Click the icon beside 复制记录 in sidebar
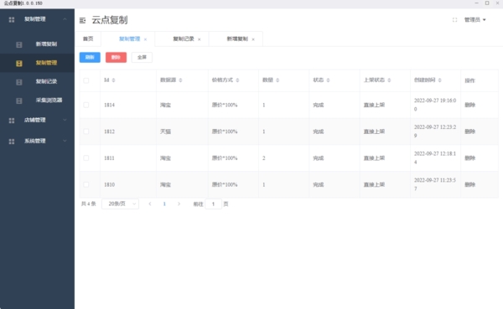This screenshot has height=309, width=503. pos(19,82)
